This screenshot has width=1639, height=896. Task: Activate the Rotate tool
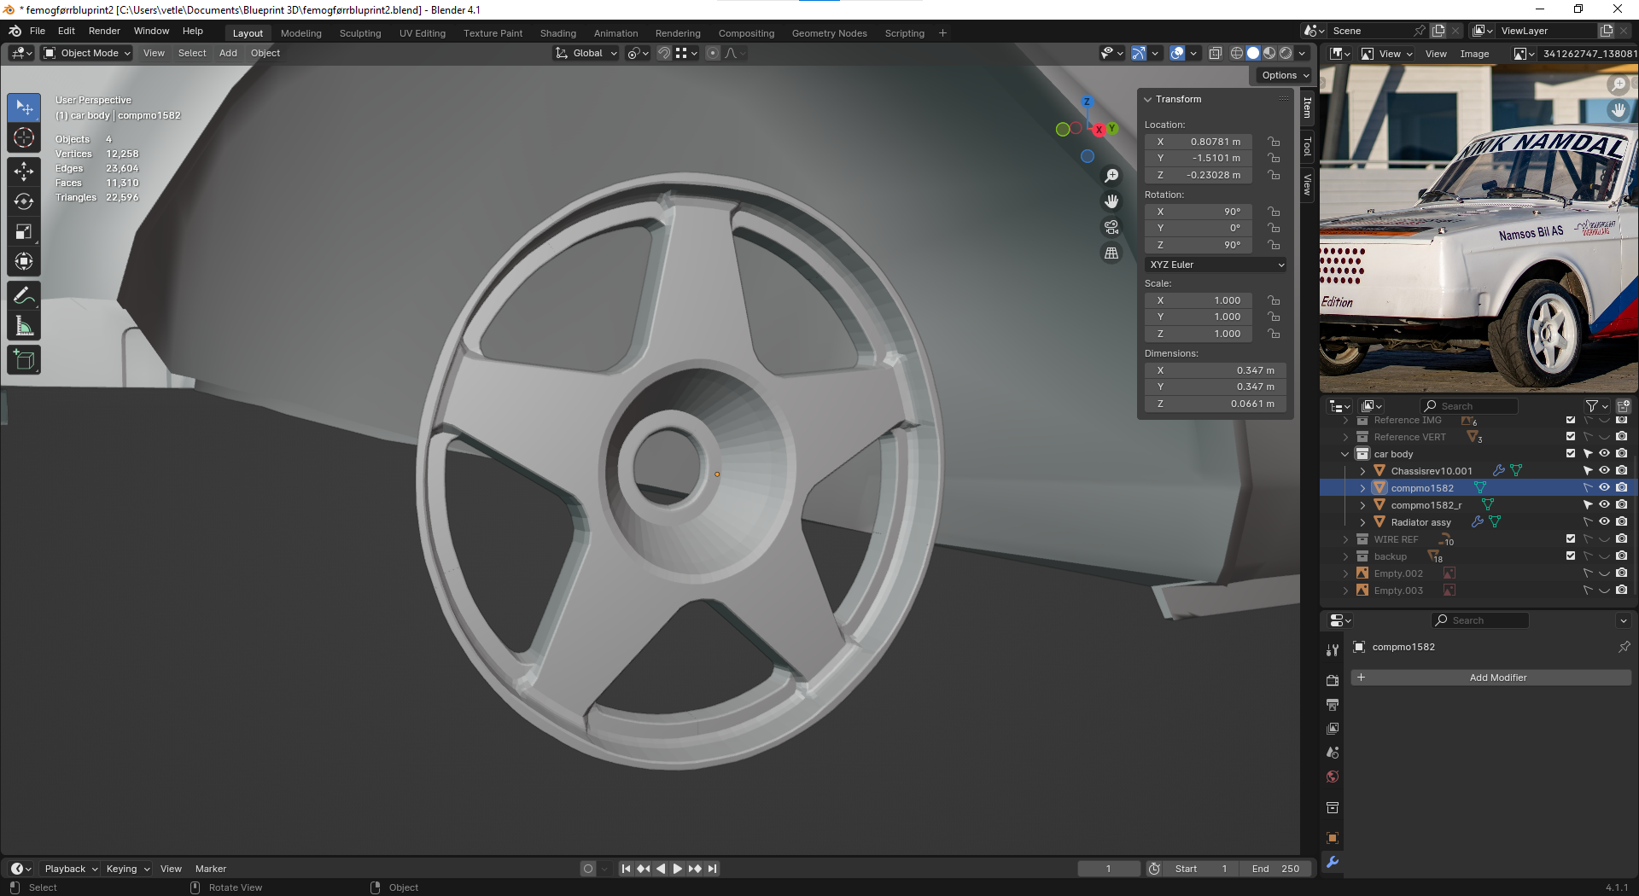[24, 201]
